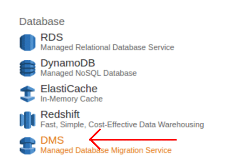Select 'Fast, Simple, Cost-Effective Data Warehousing' text
Image resolution: width=233 pixels, height=168 pixels.
click(122, 125)
